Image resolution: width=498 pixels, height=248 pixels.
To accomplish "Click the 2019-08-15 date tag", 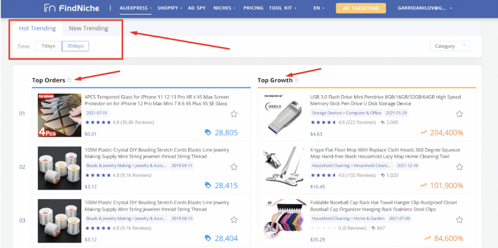I will [x=182, y=218].
